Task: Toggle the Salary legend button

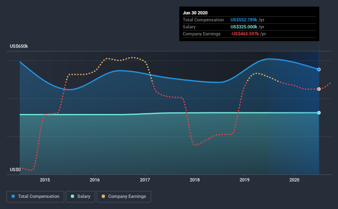Action: [80, 197]
